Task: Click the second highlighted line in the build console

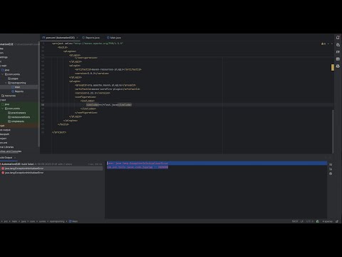Action: pos(138,167)
